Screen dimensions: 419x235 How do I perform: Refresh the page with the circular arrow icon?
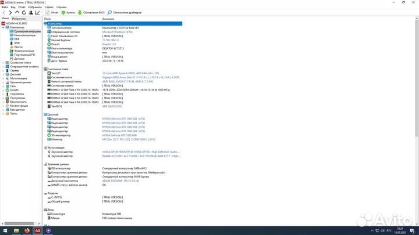tap(24, 13)
